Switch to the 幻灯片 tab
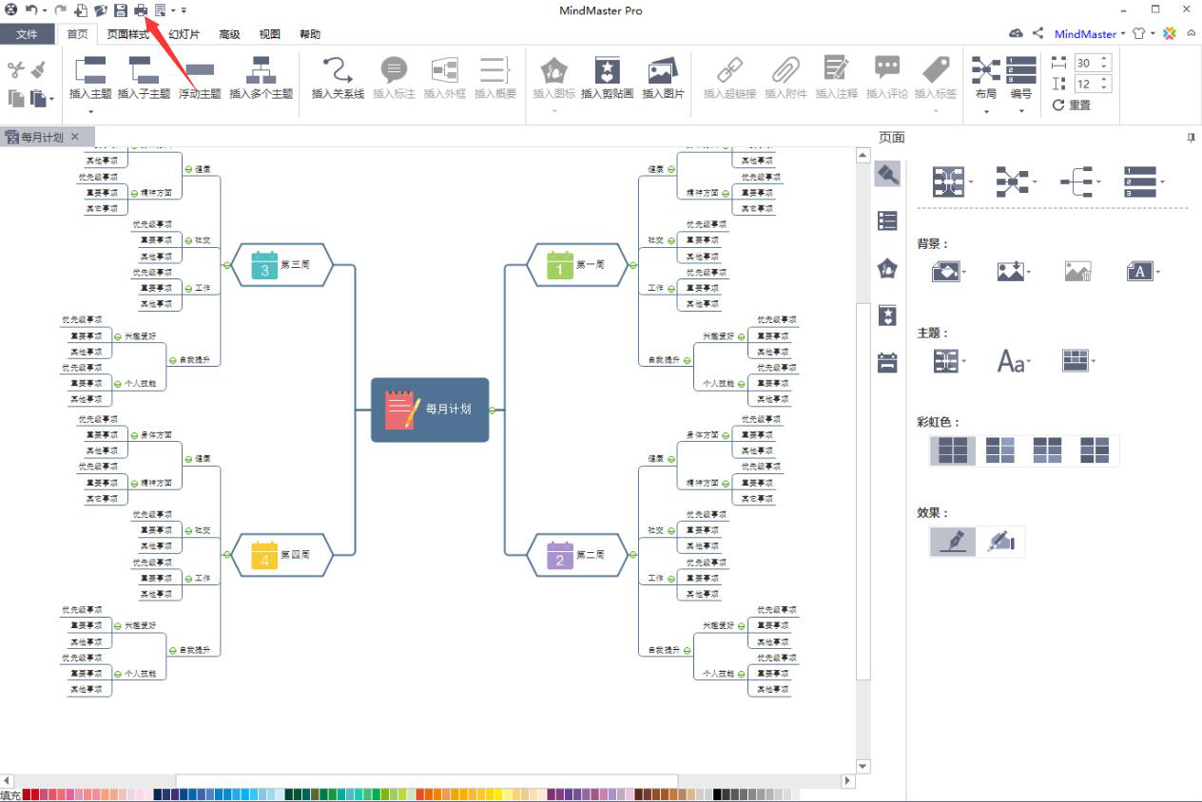The image size is (1202, 802). coord(184,34)
